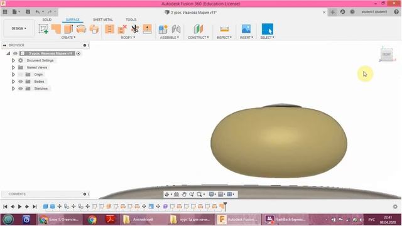Open the ASSEMBLE dropdown menu

tap(169, 38)
